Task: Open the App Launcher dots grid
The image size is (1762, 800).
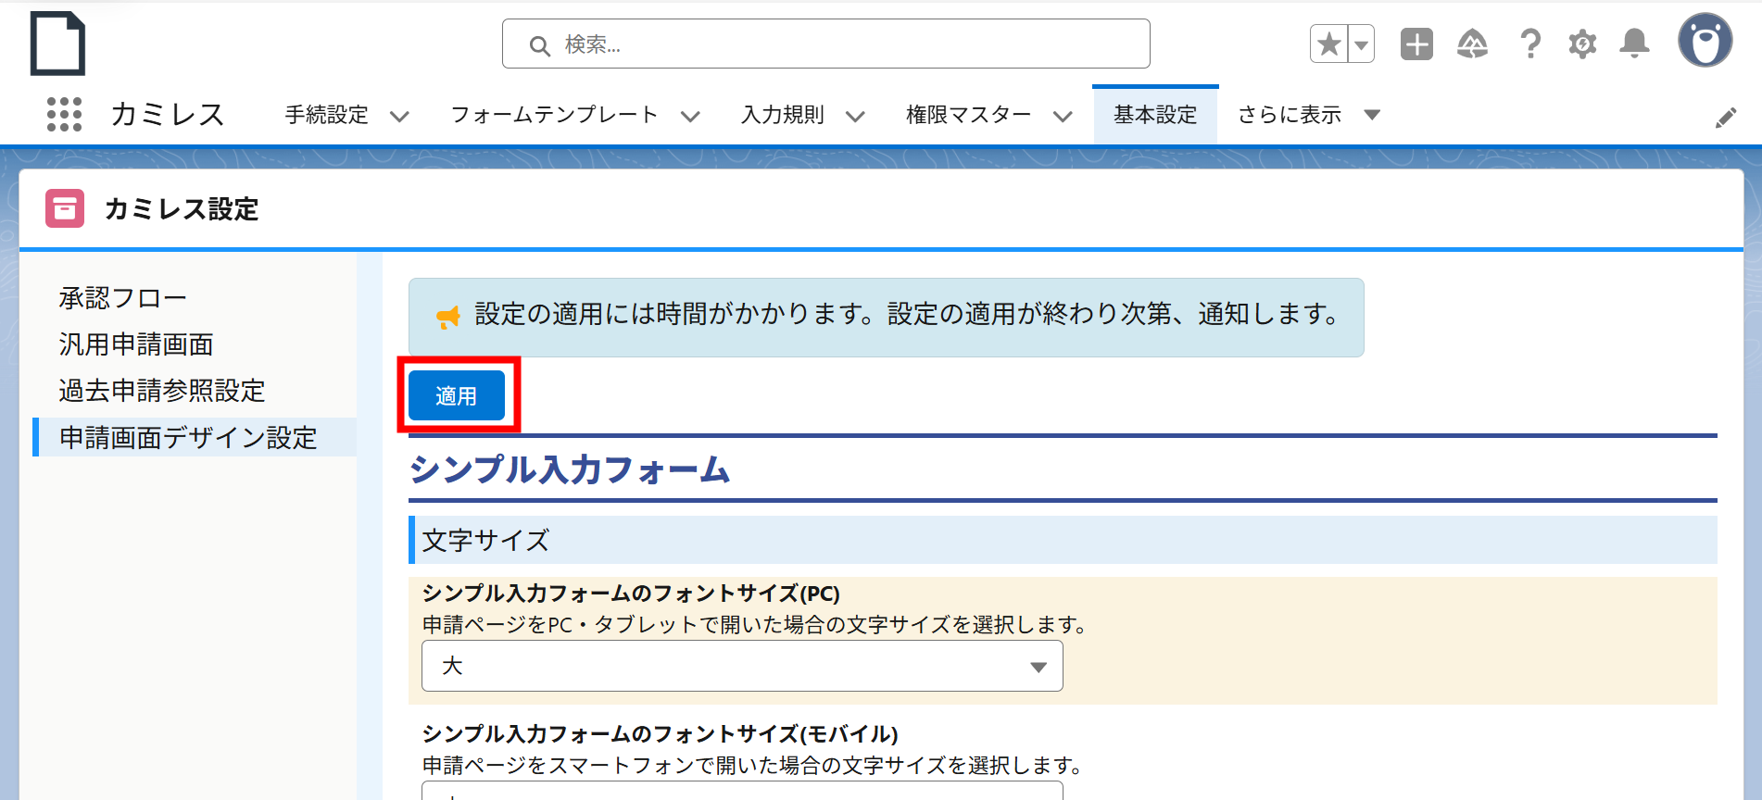Action: pyautogui.click(x=64, y=115)
